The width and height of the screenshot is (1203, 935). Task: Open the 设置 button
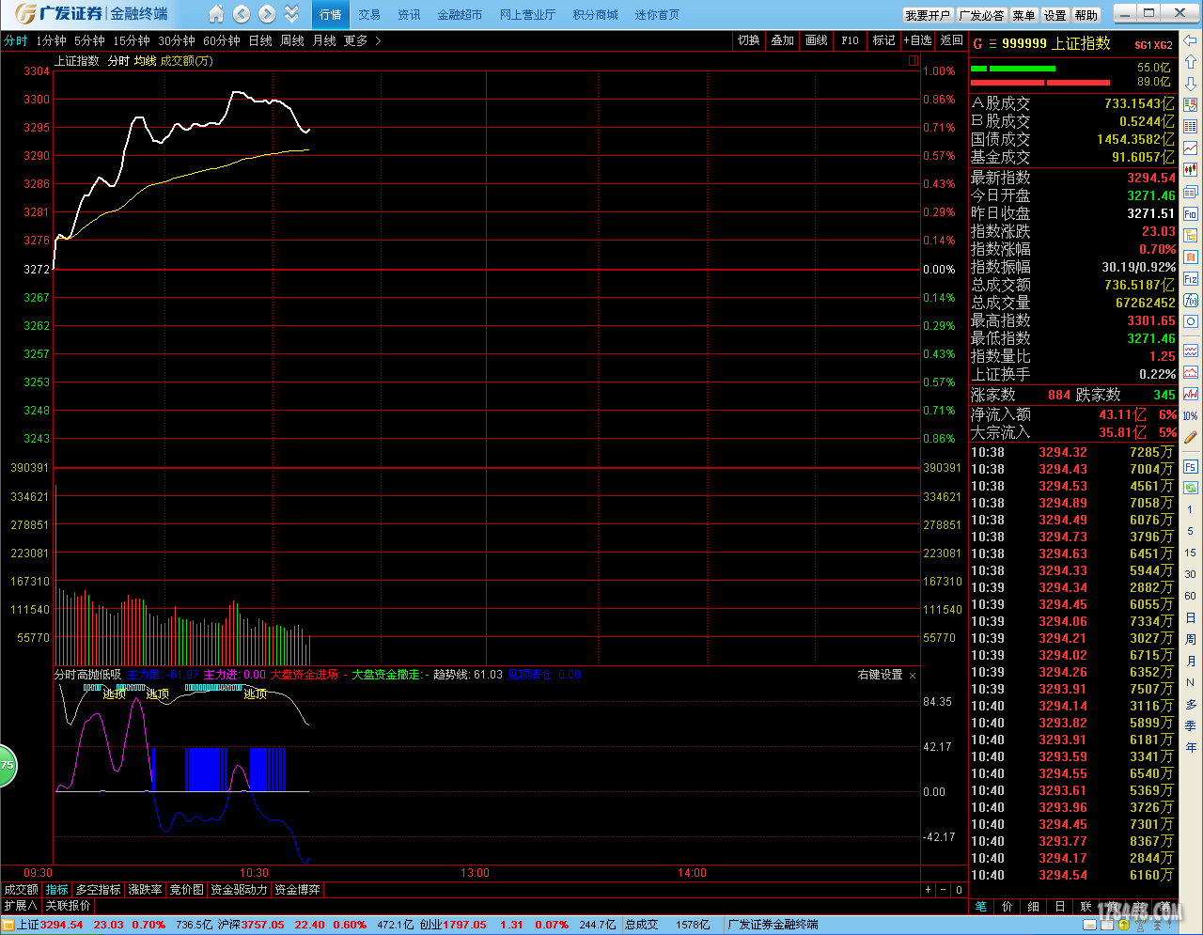1055,15
